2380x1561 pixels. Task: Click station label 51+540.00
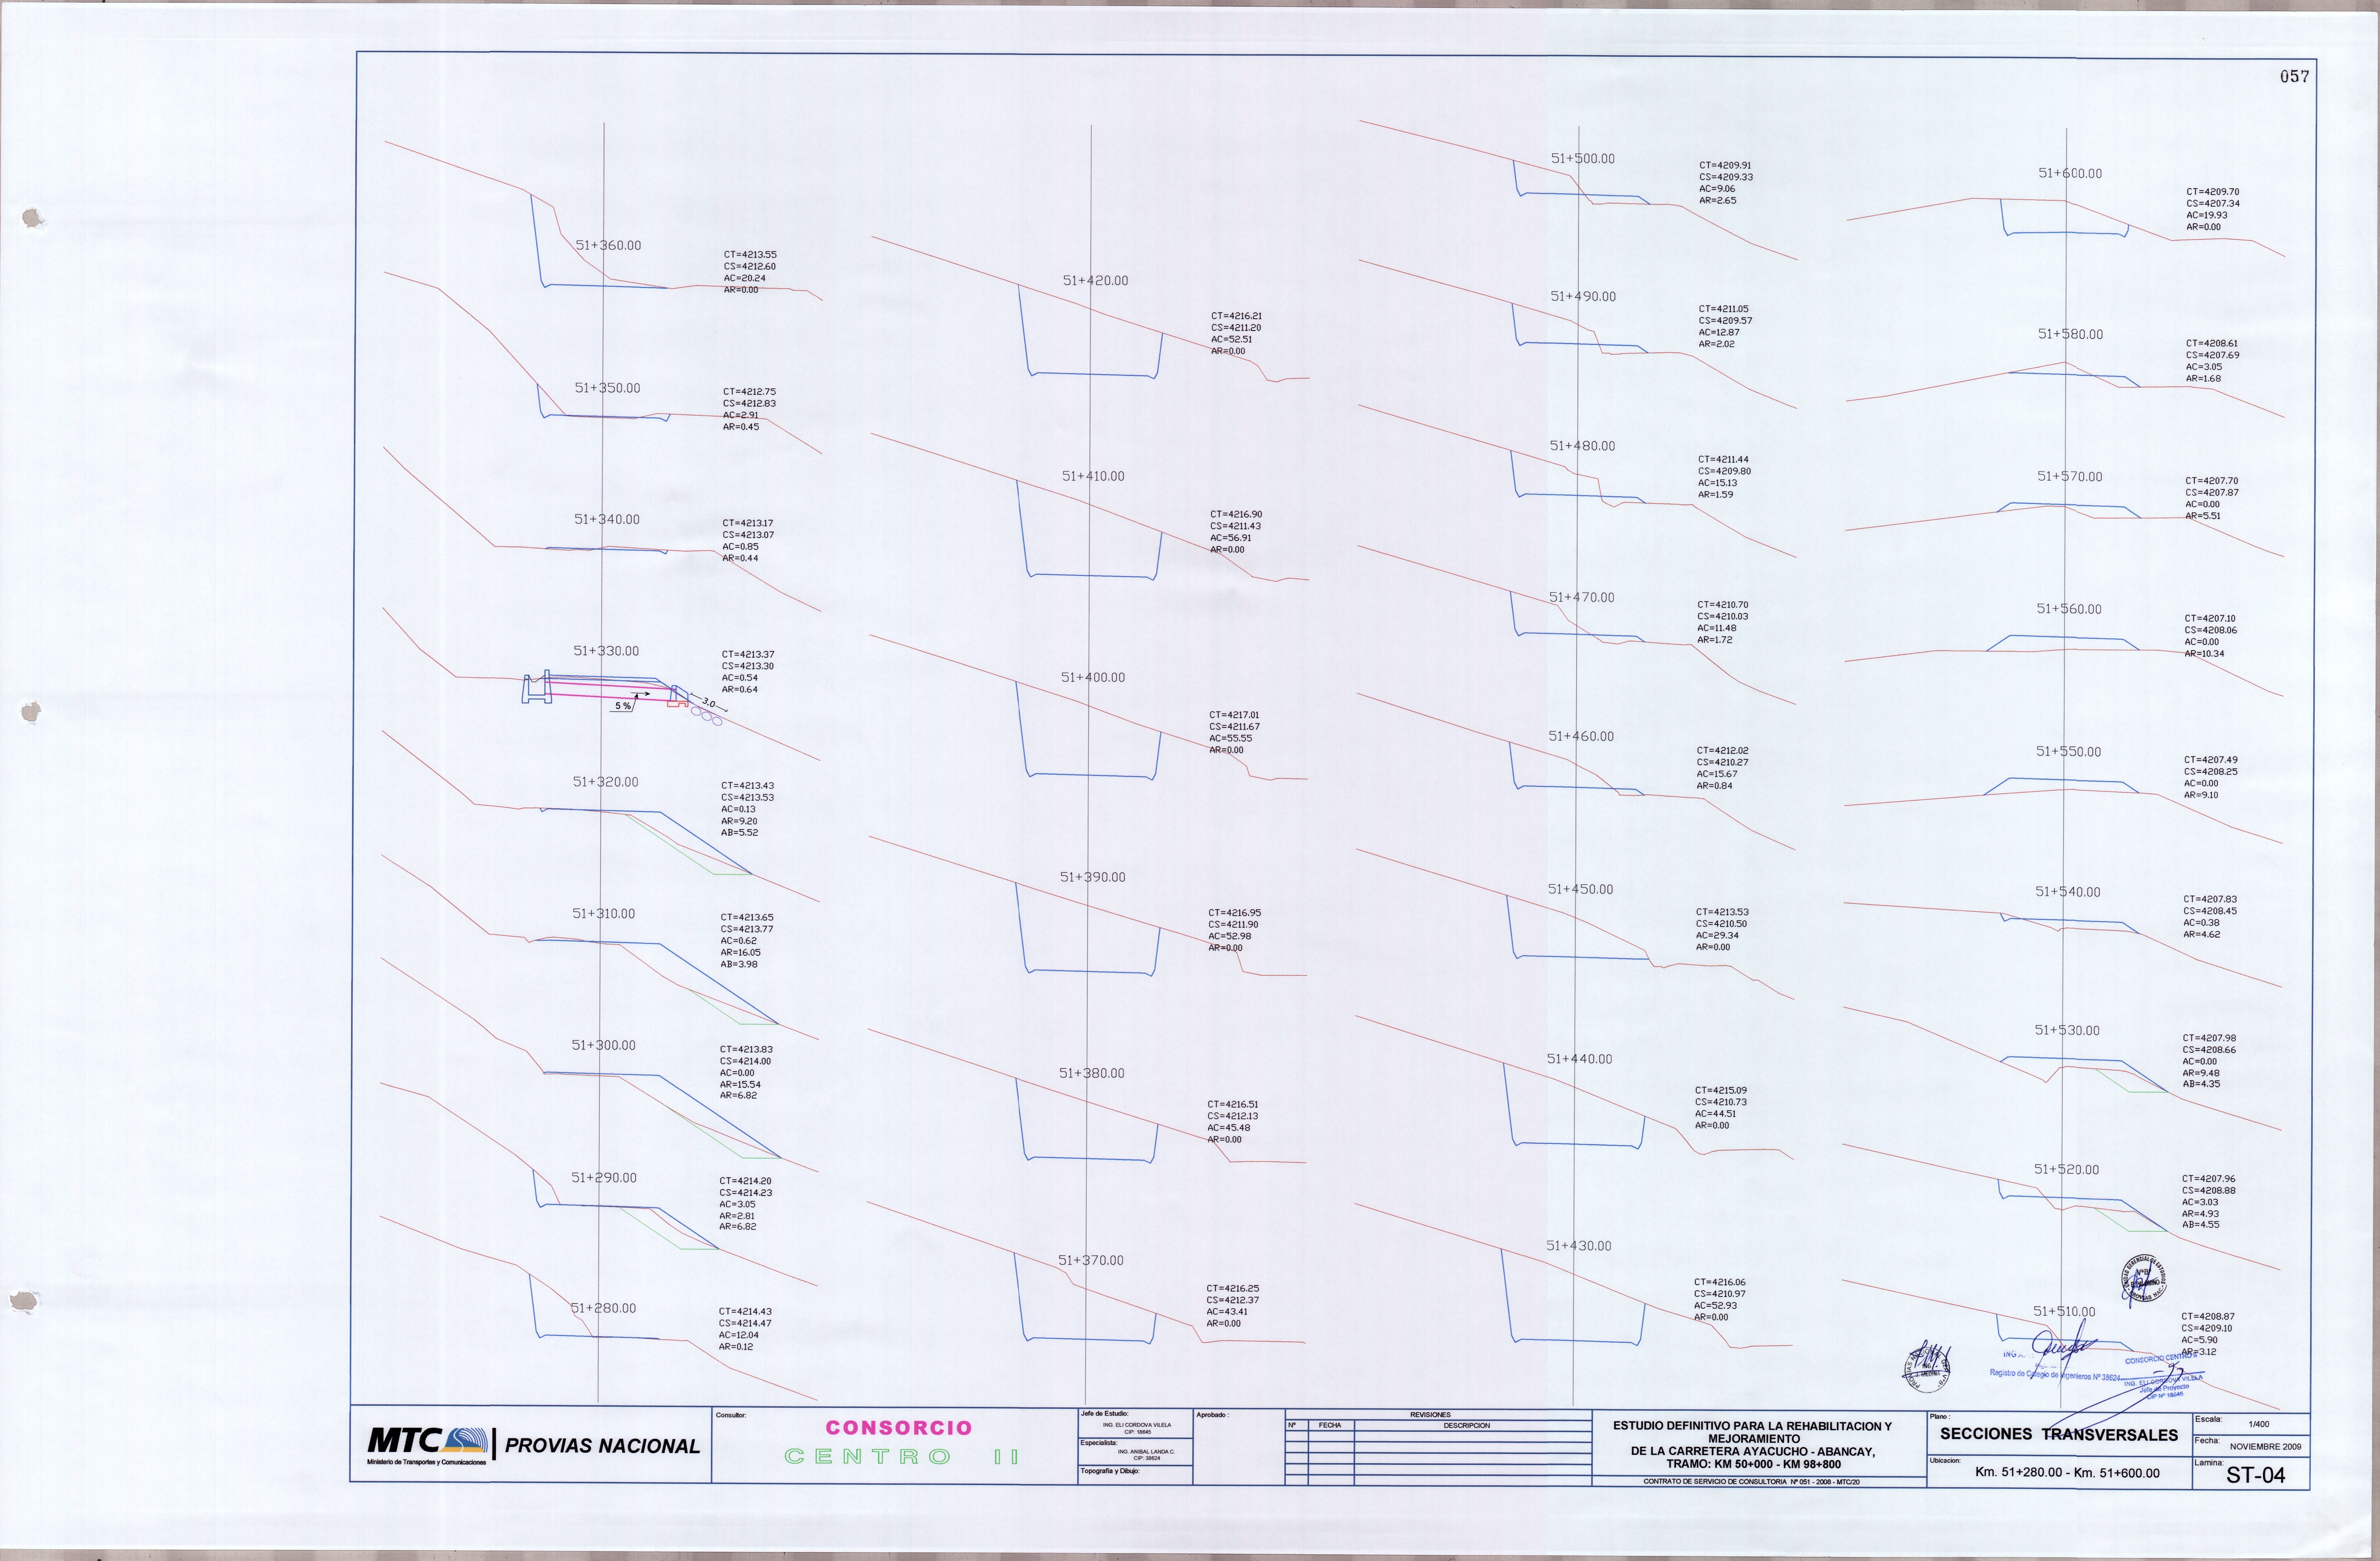coord(2068,892)
